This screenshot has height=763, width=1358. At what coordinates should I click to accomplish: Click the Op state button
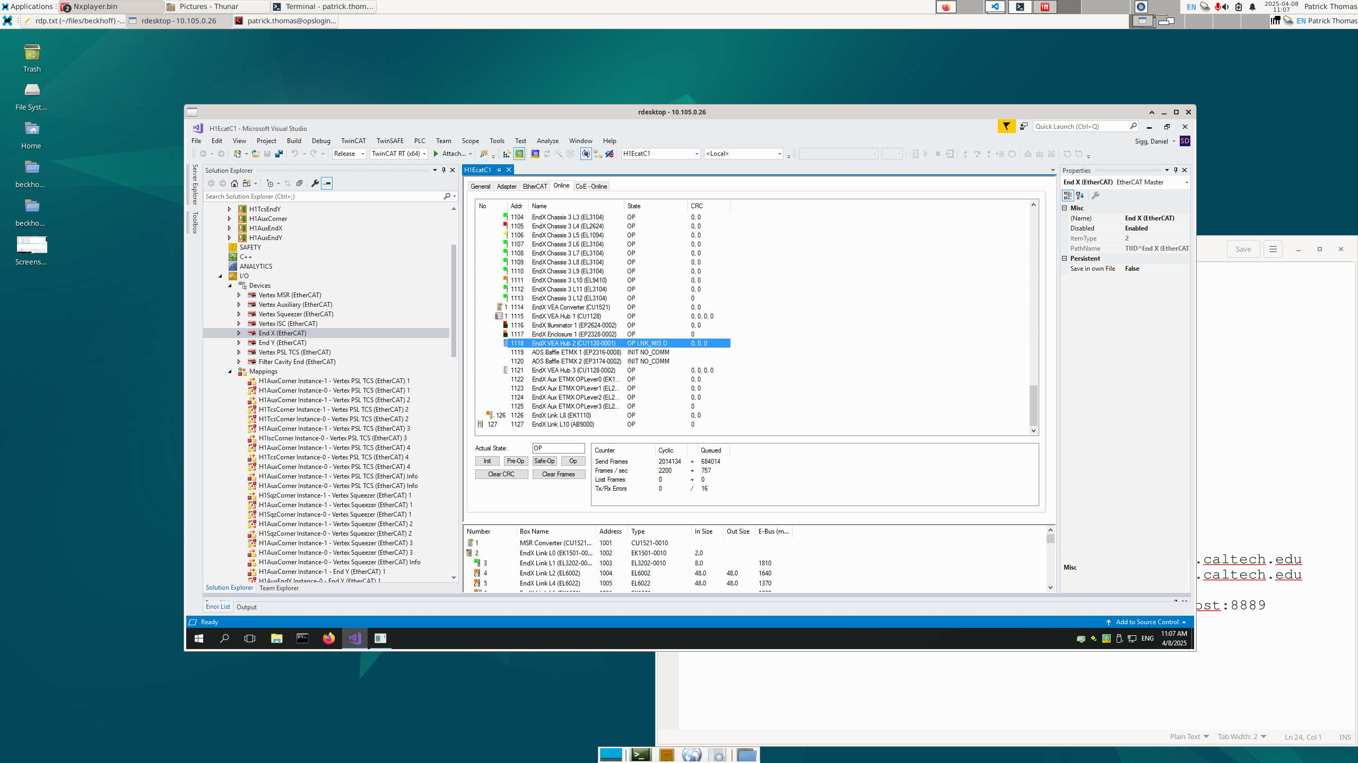coord(573,461)
